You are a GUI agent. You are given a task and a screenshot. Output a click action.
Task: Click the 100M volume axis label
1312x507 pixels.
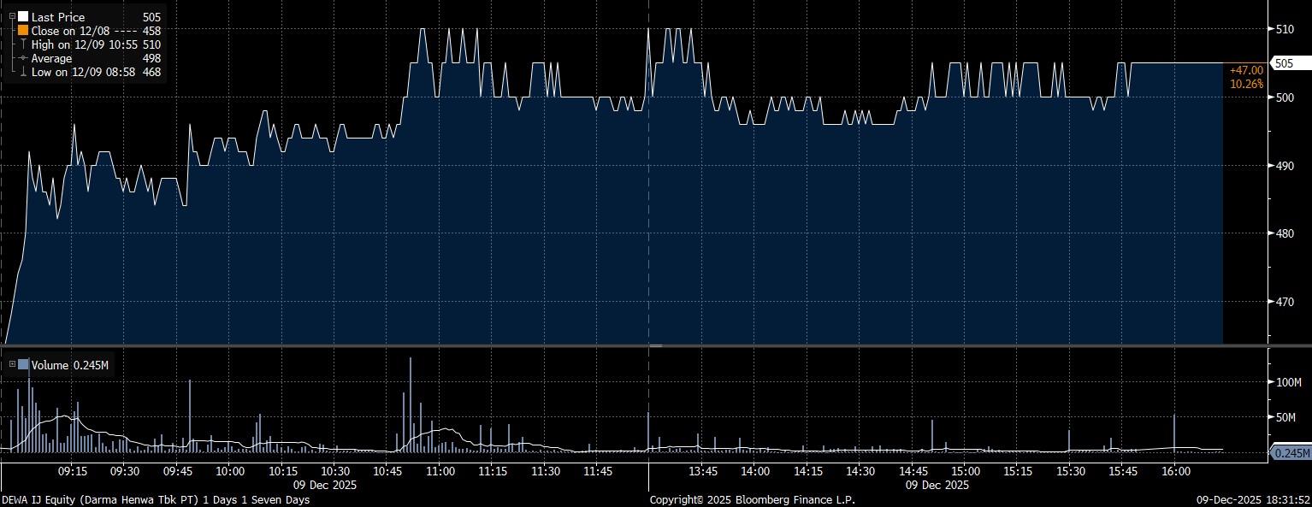coord(1288,382)
